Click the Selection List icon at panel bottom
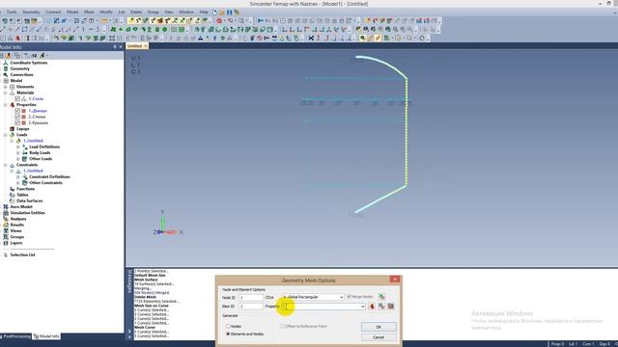 pyautogui.click(x=6, y=254)
